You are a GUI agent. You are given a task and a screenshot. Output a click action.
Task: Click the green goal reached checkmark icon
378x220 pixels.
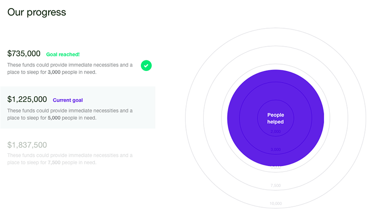tap(146, 66)
